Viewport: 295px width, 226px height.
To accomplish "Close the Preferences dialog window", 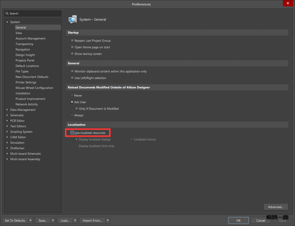I will click(288, 4).
